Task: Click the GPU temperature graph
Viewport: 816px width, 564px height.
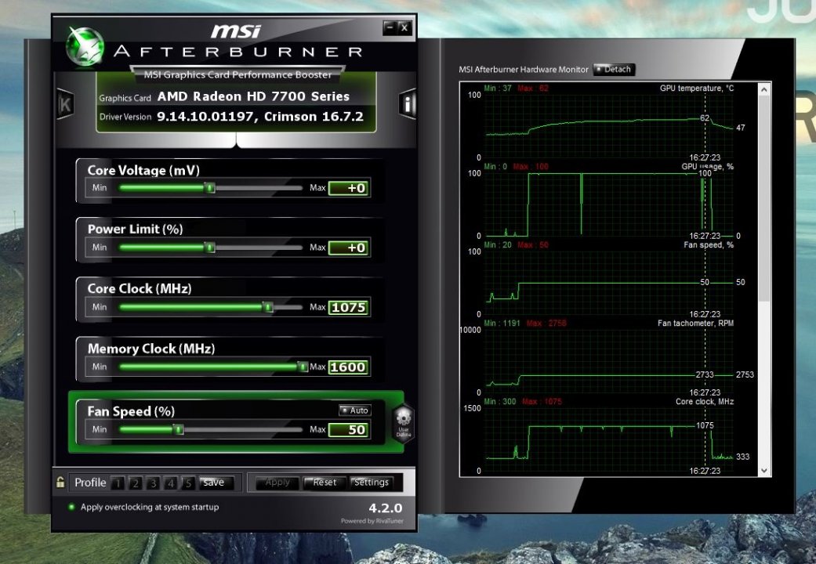Action: pyautogui.click(x=609, y=126)
